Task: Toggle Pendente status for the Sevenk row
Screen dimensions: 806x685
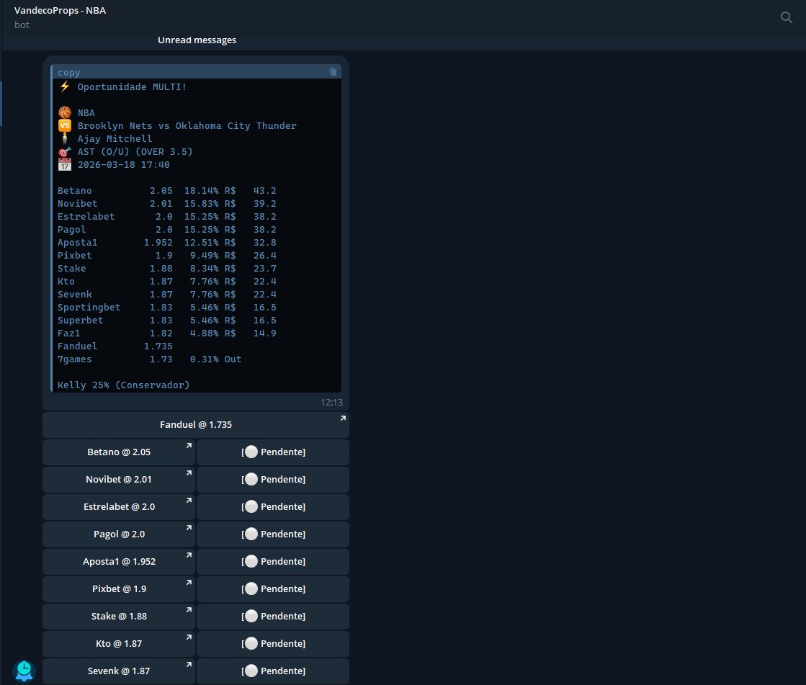Action: pos(273,671)
